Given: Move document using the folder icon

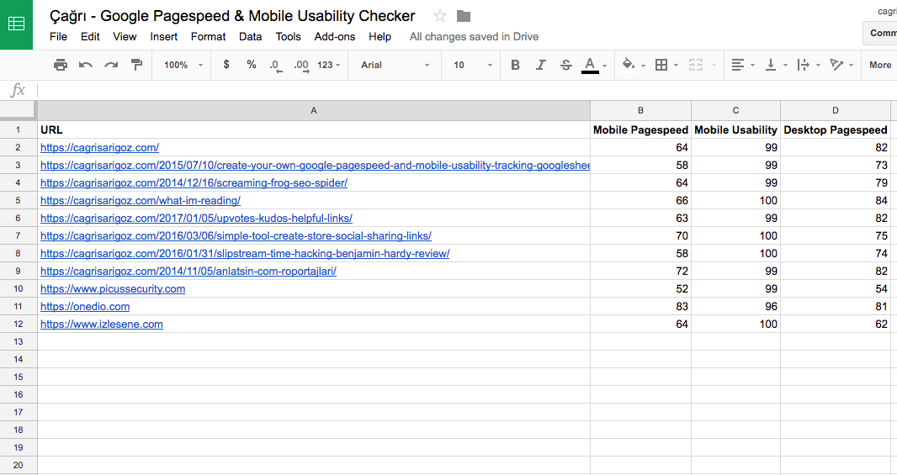Looking at the screenshot, I should click(x=464, y=16).
